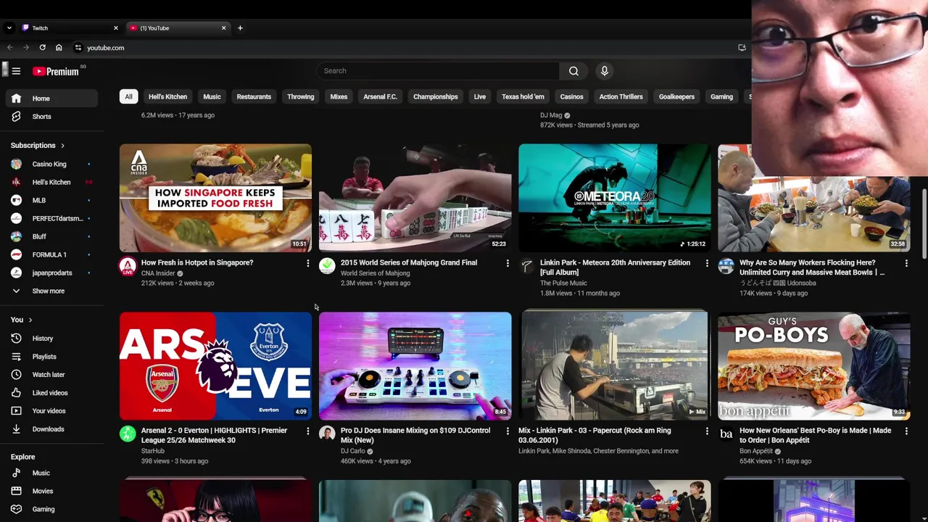Image resolution: width=928 pixels, height=522 pixels.
Task: Close the YouTube browser tab
Action: click(223, 28)
